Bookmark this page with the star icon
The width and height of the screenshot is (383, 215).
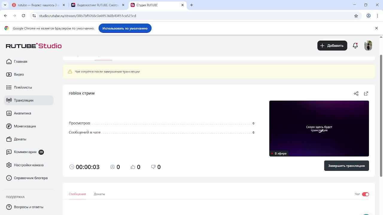[356, 16]
